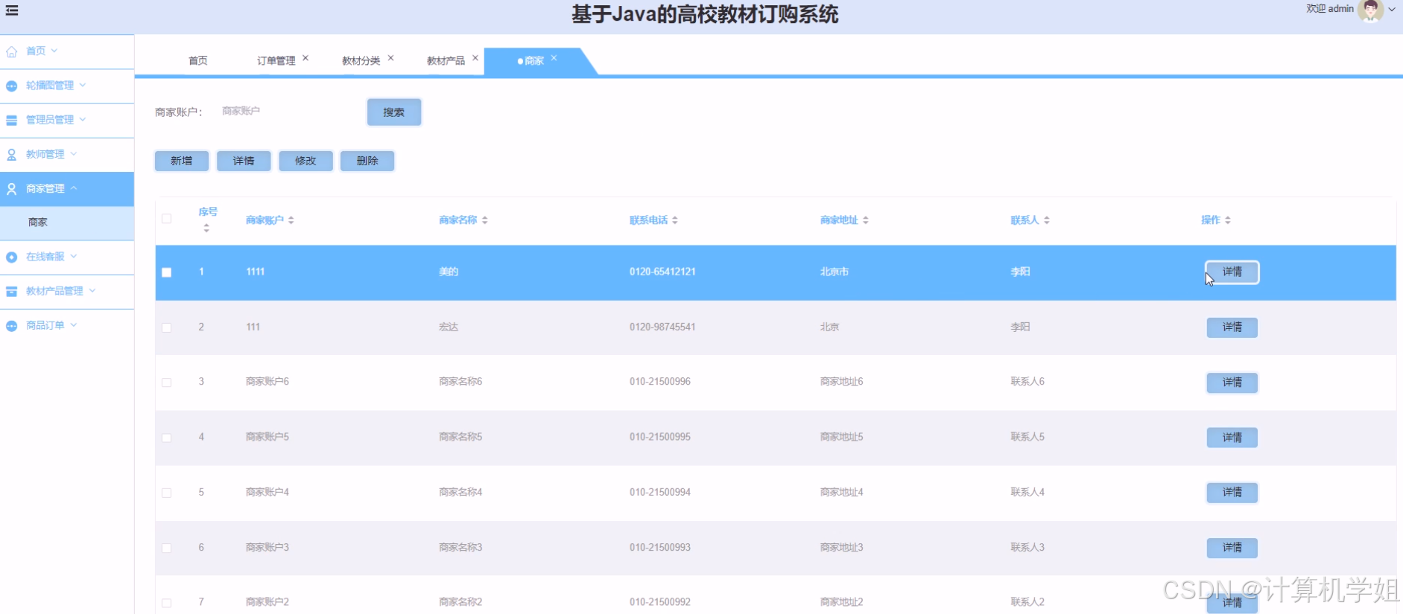1403x614 pixels.
Task: Toggle the select-all header checkbox
Action: (167, 219)
